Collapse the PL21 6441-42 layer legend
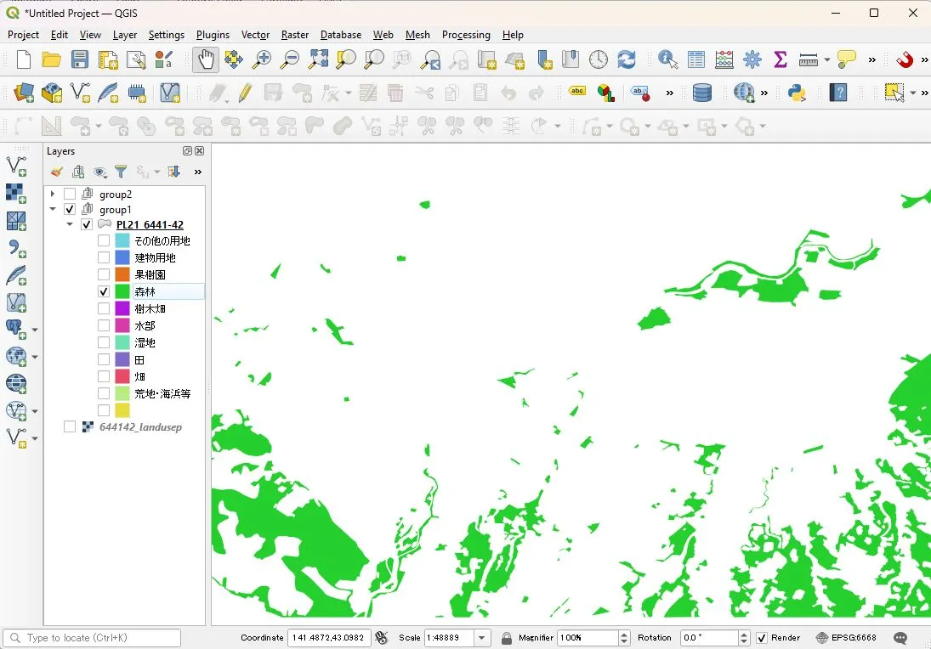 tap(70, 224)
